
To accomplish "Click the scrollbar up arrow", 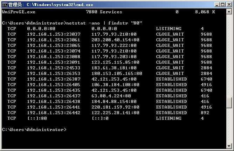I will point(229,12).
